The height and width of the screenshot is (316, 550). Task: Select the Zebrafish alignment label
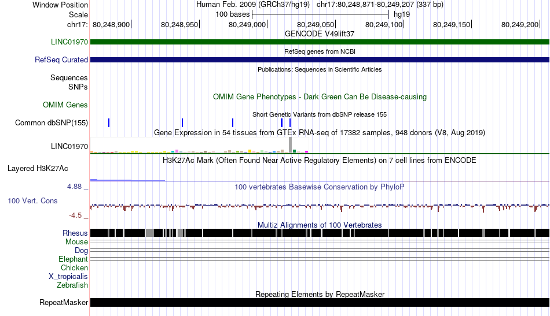[x=72, y=285]
